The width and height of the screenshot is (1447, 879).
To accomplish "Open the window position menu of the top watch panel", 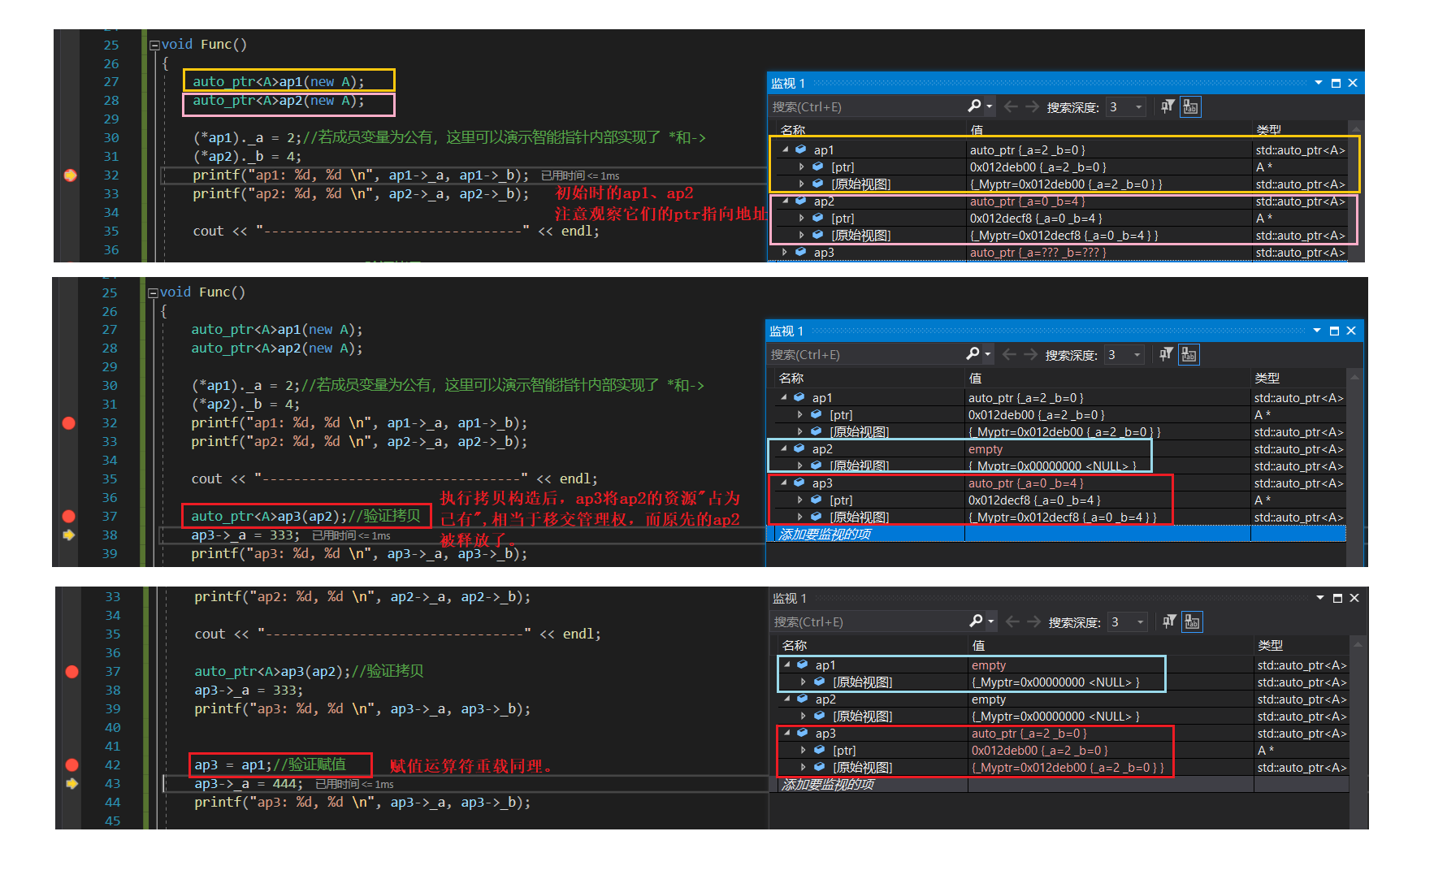I will click(x=1319, y=83).
